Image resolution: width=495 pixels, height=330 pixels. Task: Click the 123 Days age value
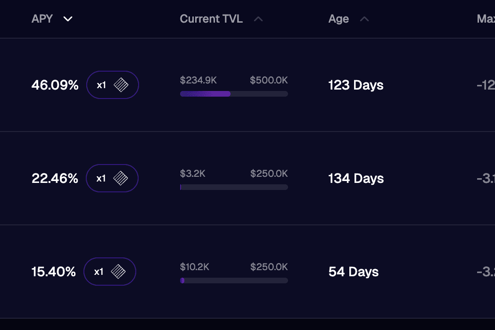pyautogui.click(x=356, y=85)
